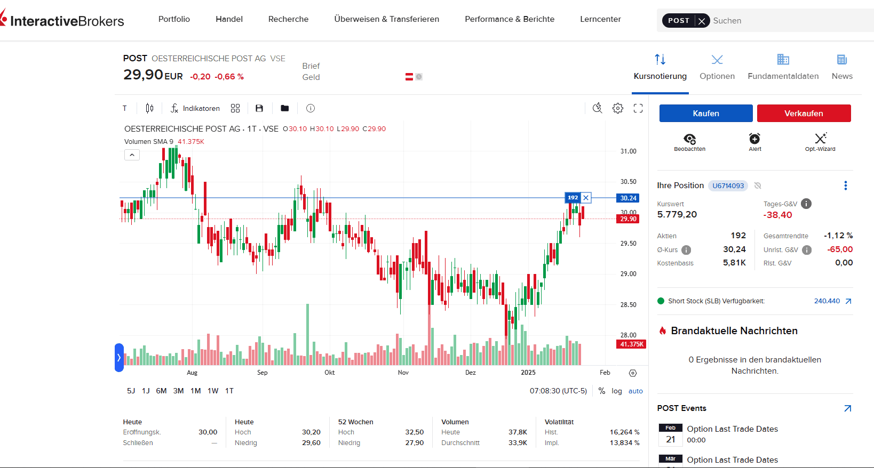Select the T interval button
The width and height of the screenshot is (874, 468).
(x=125, y=108)
